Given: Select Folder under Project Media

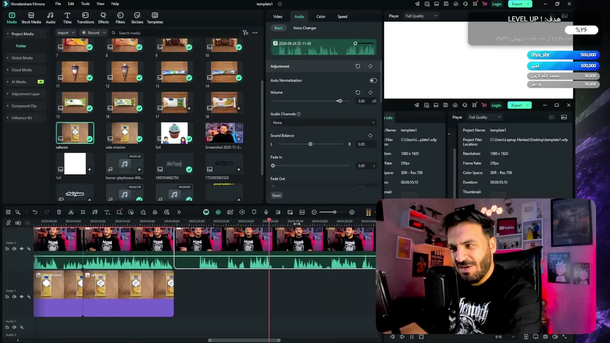Looking at the screenshot, I should pyautogui.click(x=21, y=46).
